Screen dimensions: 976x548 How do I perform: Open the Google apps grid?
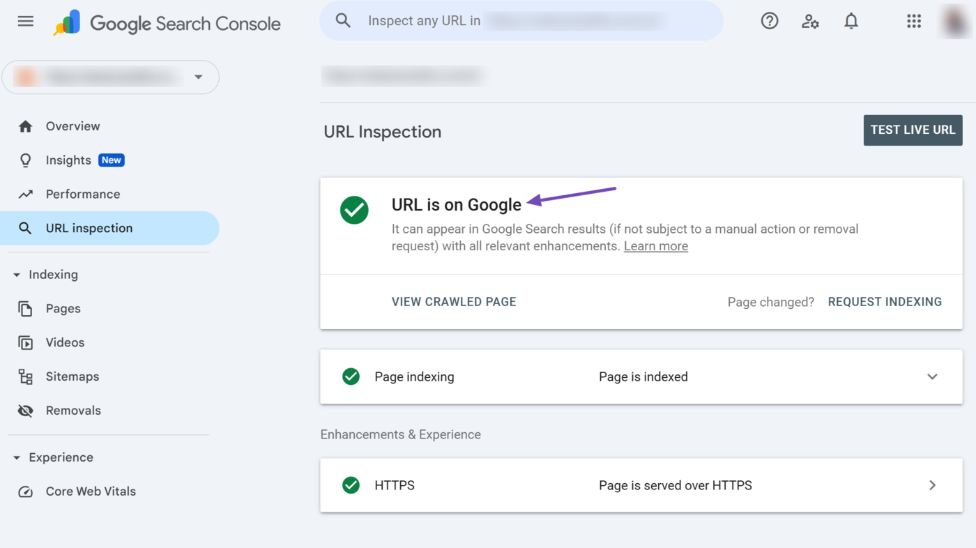914,21
